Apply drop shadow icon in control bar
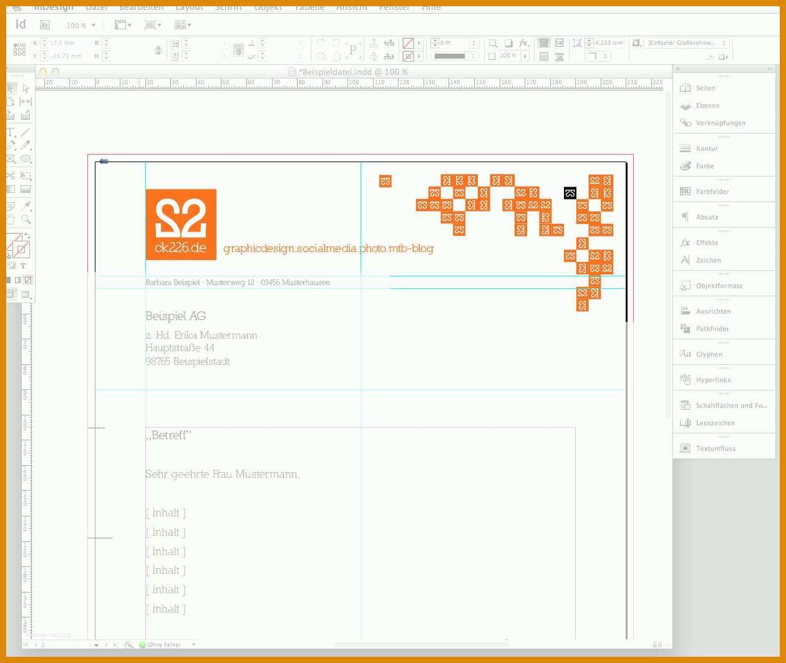The image size is (786, 663). 508,43
